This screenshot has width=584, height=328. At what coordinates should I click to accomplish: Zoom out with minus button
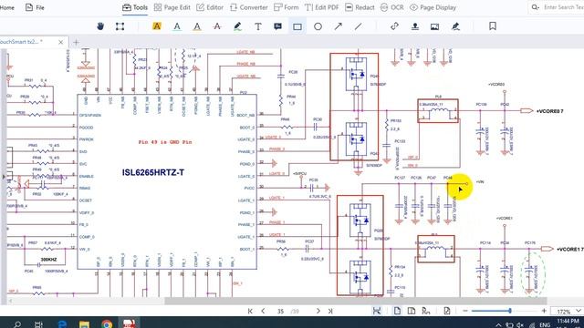(x=465, y=311)
